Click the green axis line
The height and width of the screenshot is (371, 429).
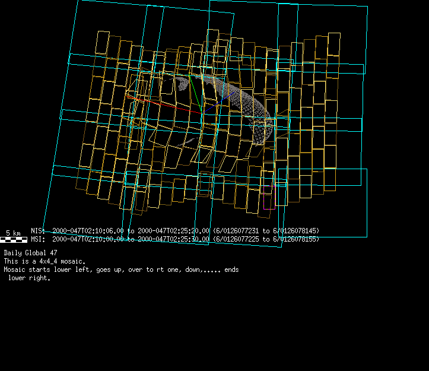coord(194,94)
